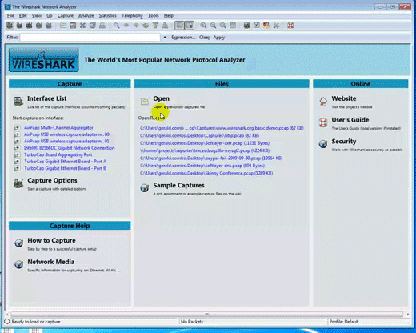
Task: Apply the display filter
Action: tap(219, 38)
